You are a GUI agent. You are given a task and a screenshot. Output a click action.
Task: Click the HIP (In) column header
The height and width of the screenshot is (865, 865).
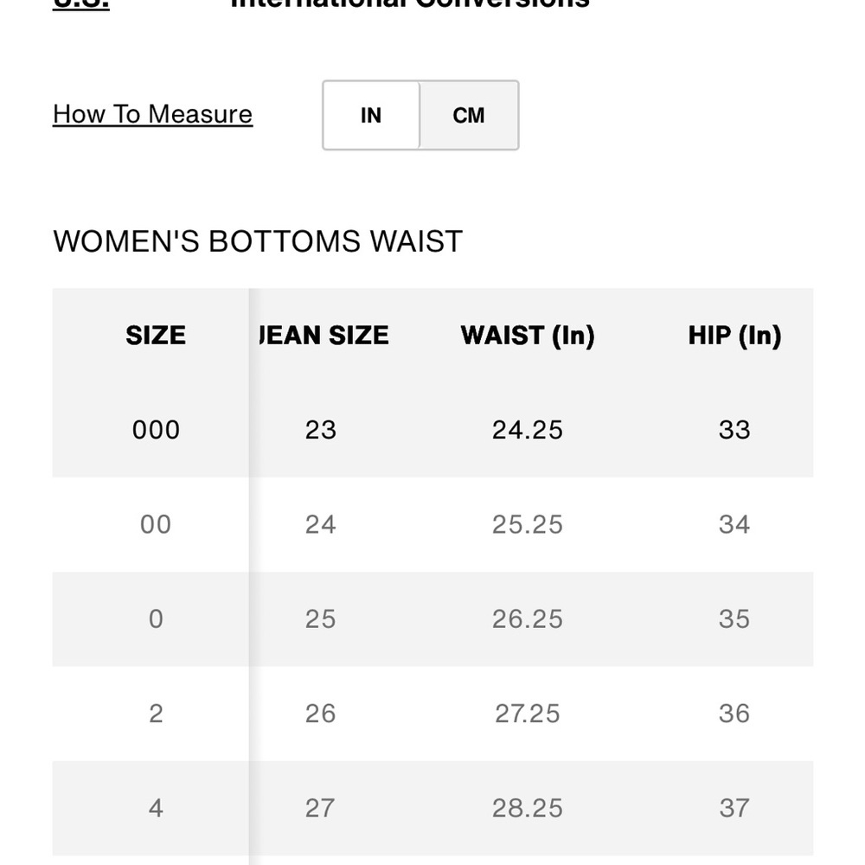pyautogui.click(x=734, y=336)
